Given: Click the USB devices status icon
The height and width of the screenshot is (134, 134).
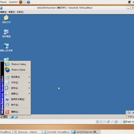Looking at the screenshot, I should tap(112, 122).
